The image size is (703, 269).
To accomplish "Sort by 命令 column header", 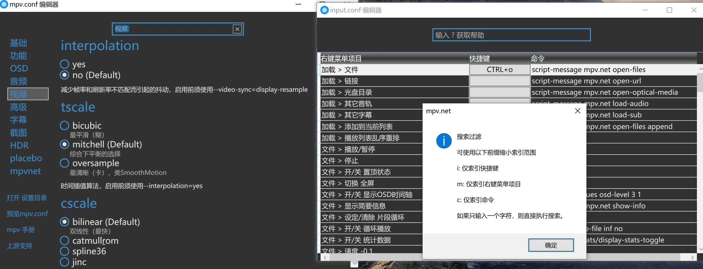I will coord(613,58).
